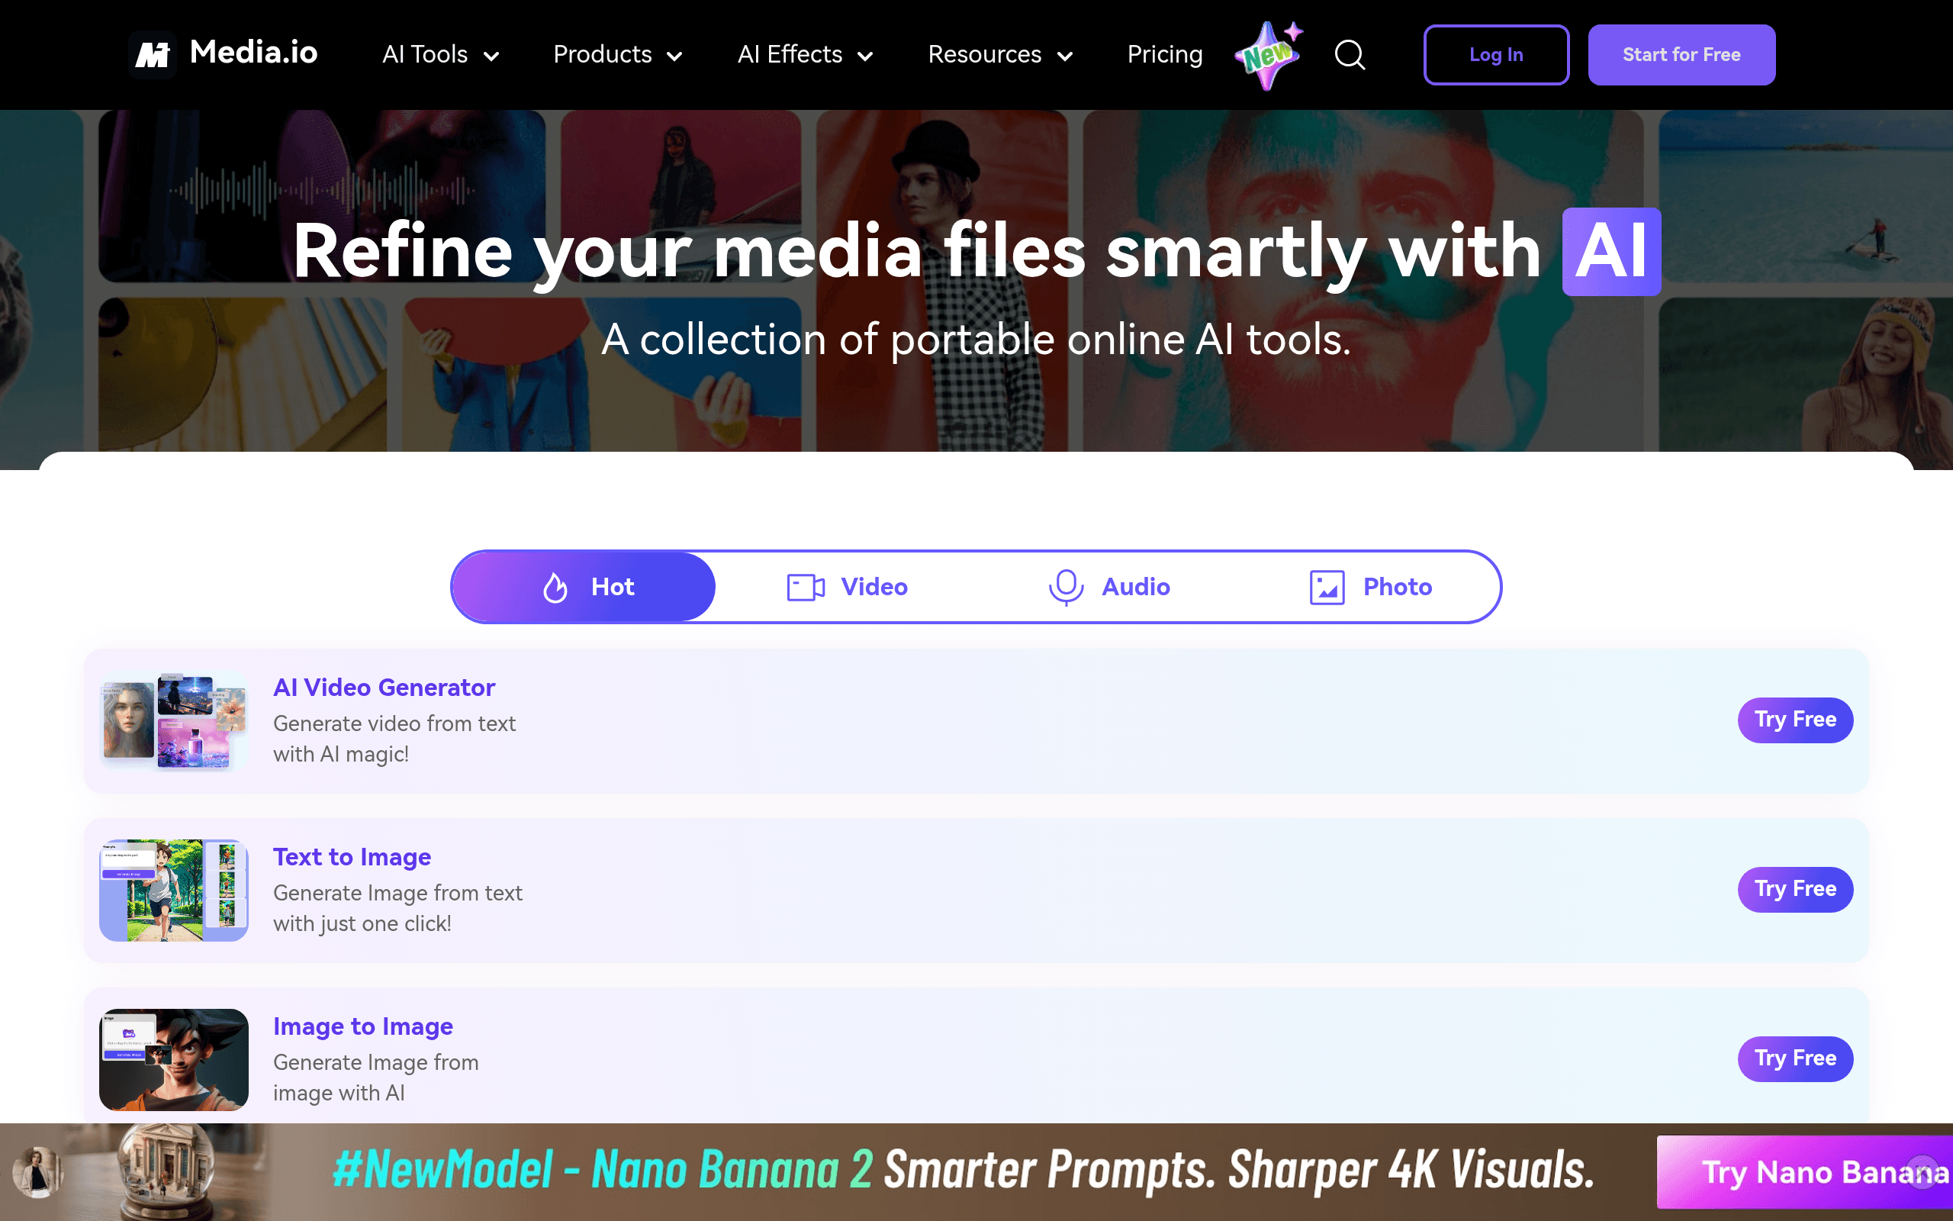1953x1221 pixels.
Task: Click Try Free in Text to Image row
Action: click(1795, 889)
